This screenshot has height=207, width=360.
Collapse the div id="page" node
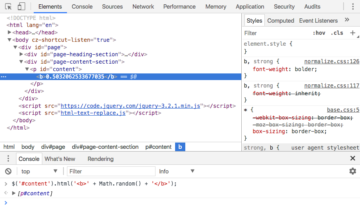coord(15,47)
